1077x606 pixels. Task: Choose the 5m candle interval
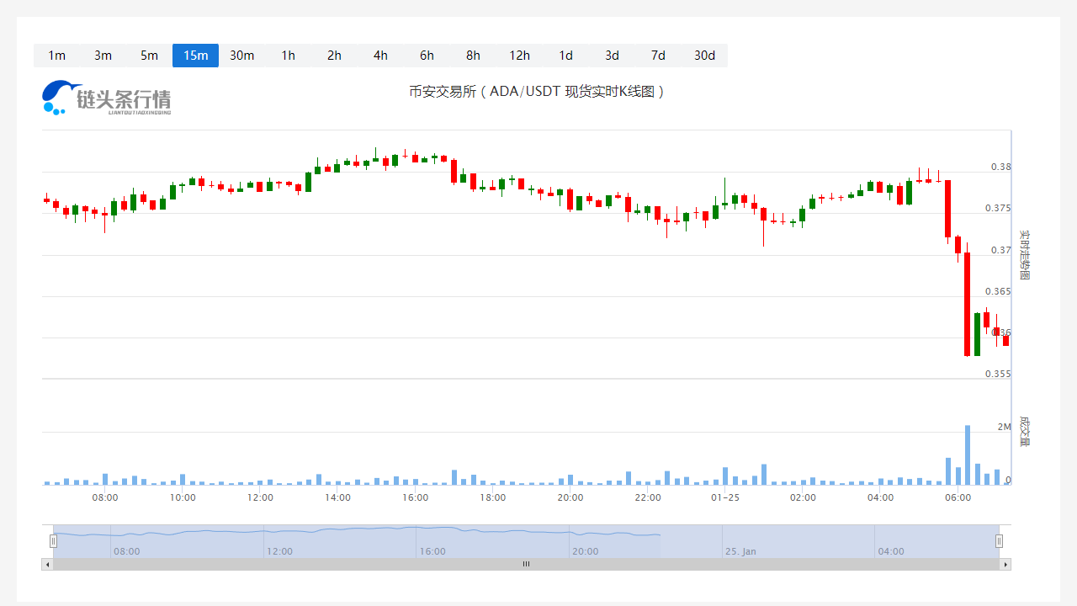[x=149, y=56]
